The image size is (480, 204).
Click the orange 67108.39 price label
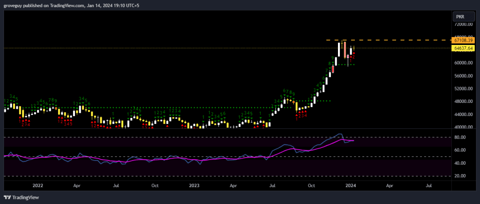463,40
